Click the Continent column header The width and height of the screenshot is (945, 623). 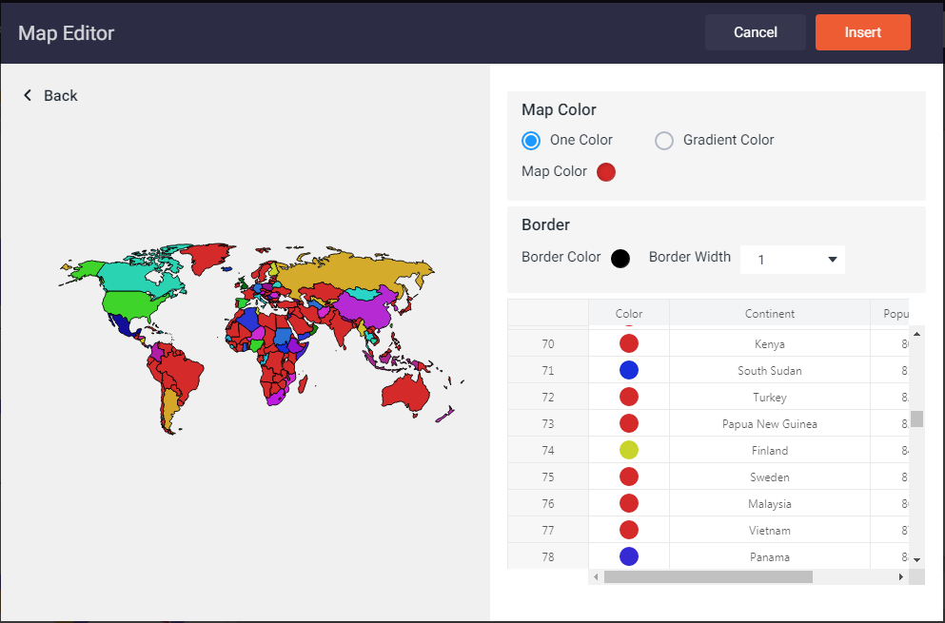(770, 313)
